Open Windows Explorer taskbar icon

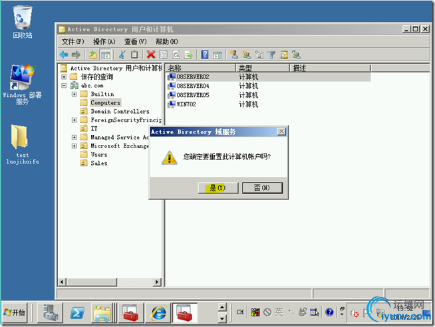pos(102,313)
